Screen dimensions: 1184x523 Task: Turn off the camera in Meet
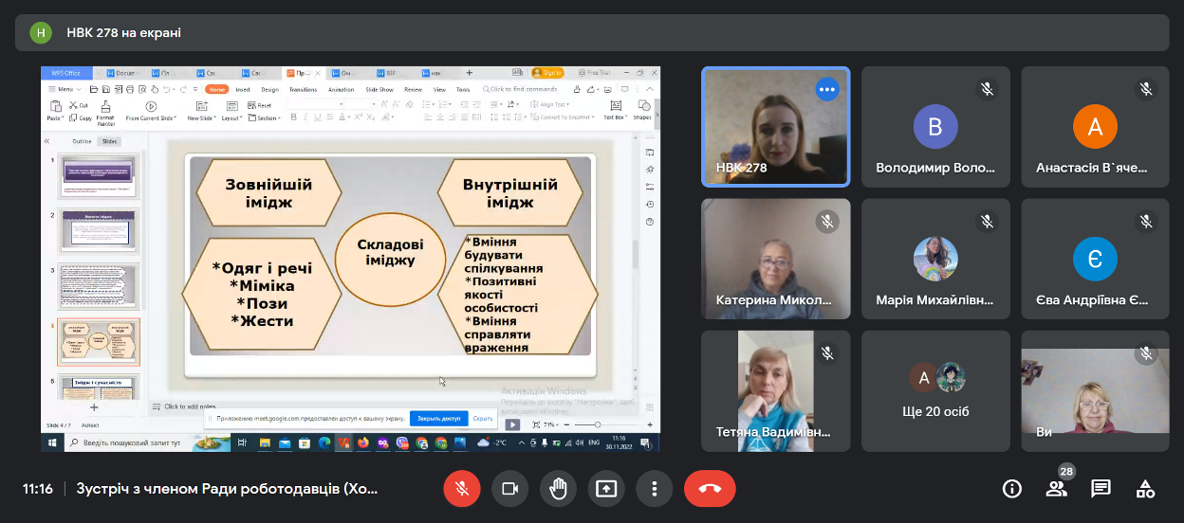(x=509, y=488)
